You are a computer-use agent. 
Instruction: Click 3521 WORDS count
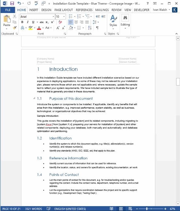coord(33,209)
